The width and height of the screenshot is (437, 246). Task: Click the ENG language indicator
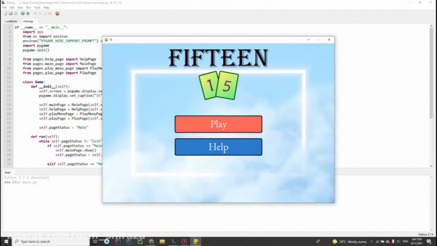coord(405,242)
